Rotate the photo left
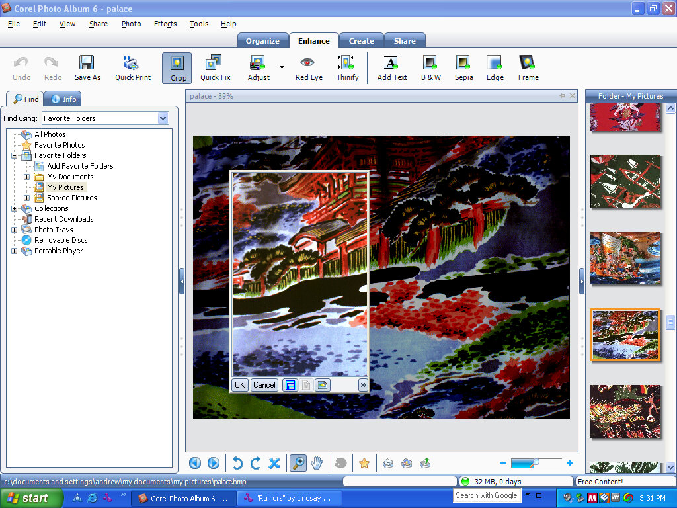The width and height of the screenshot is (677, 508). point(237,464)
